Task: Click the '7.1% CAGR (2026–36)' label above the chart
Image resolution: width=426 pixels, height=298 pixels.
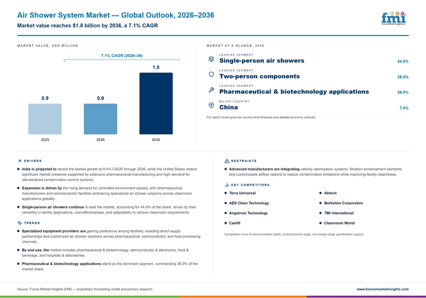Action: click(122, 55)
